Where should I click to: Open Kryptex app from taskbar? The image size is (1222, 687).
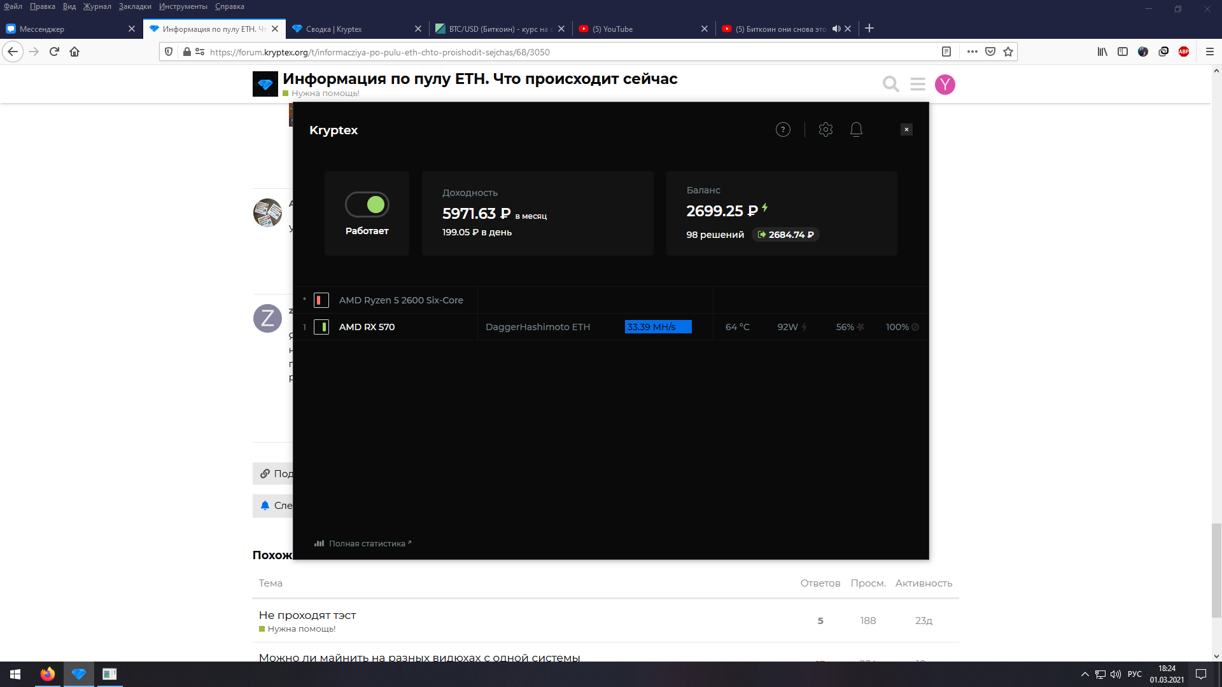click(x=79, y=674)
